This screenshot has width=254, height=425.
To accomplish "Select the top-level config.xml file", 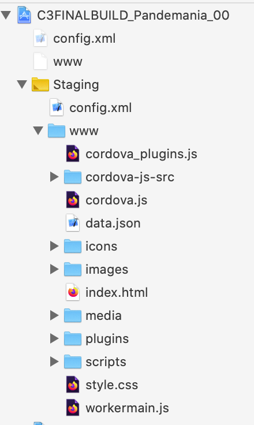I will [84, 39].
